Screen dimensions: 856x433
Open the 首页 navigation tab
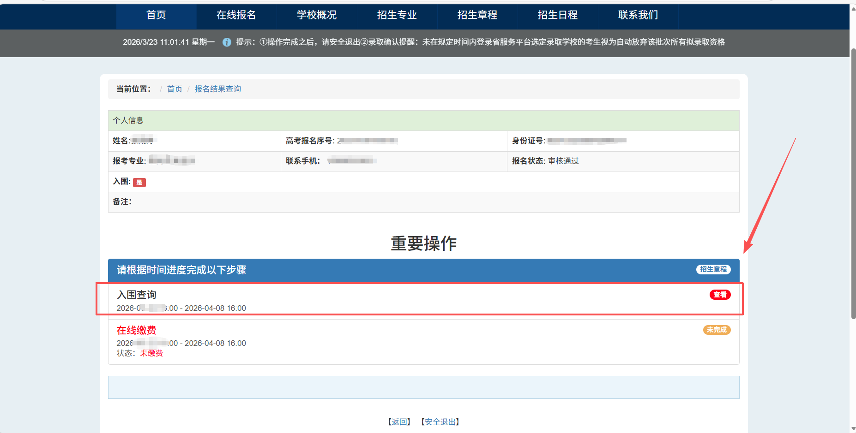point(156,15)
